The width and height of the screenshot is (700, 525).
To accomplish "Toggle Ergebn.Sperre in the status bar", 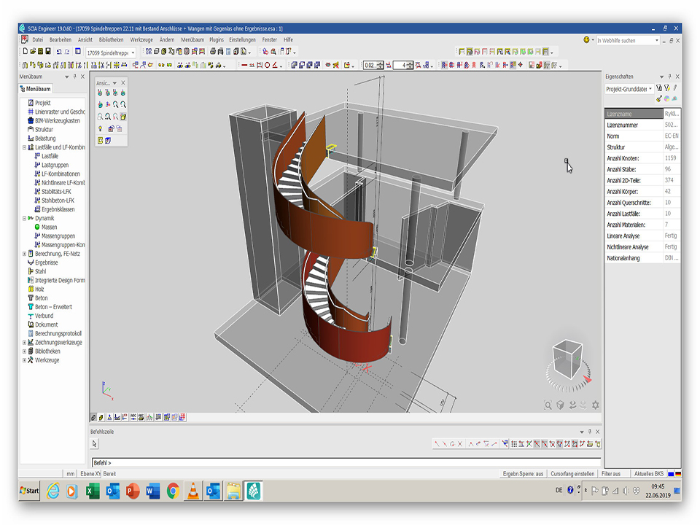I will coord(524,474).
